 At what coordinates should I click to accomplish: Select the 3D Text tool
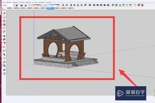coord(4,54)
